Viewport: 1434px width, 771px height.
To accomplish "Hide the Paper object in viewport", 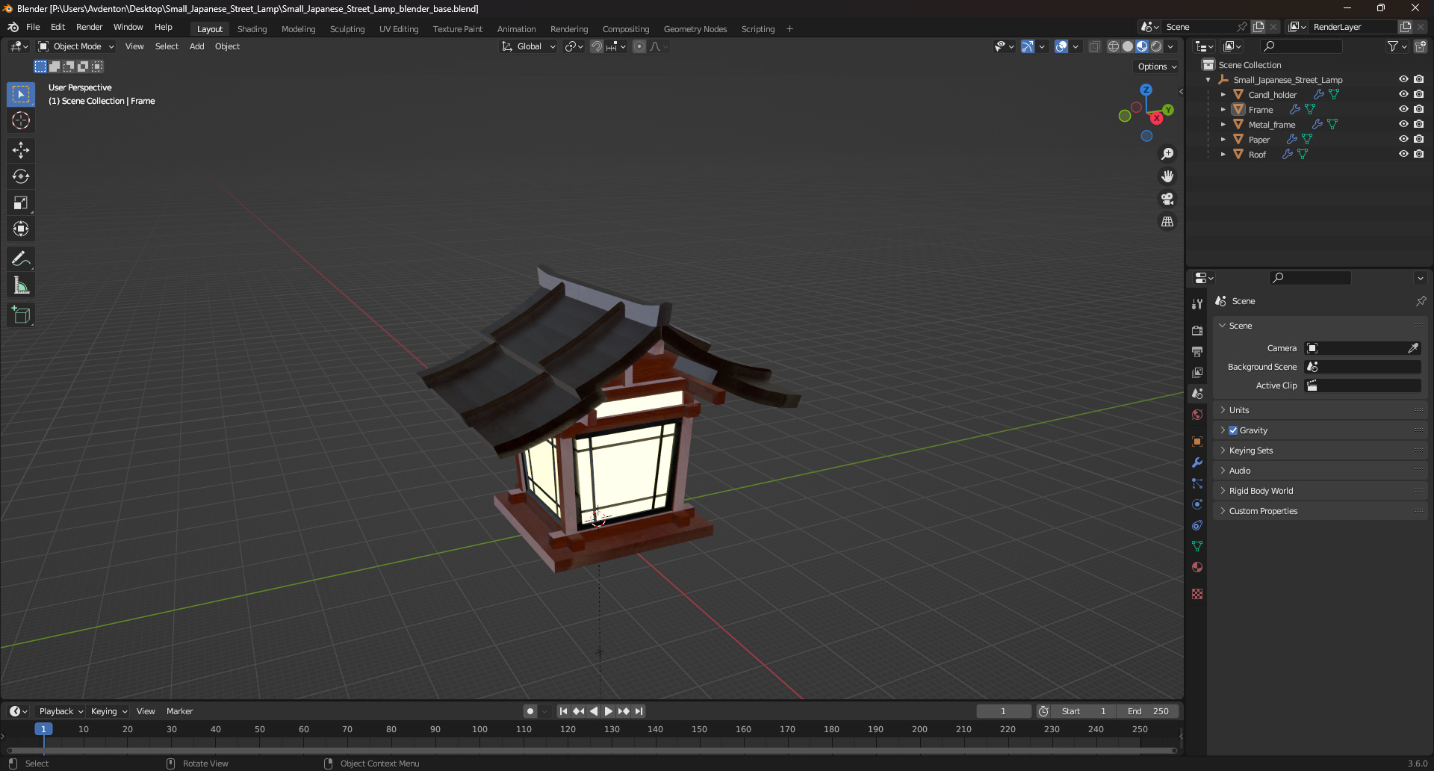I will coord(1403,139).
